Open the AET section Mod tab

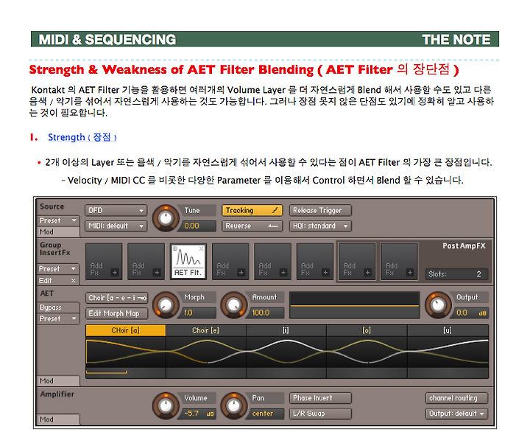(x=58, y=381)
